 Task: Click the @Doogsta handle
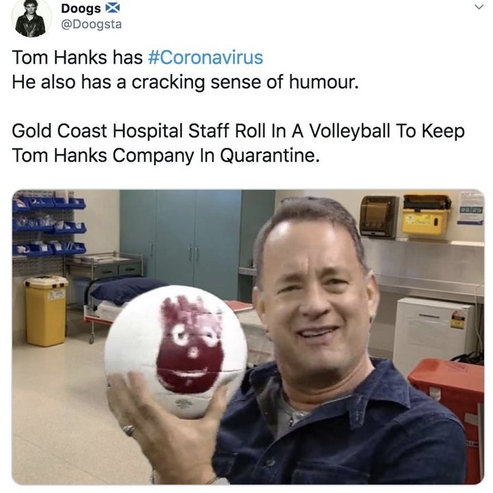tap(91, 24)
